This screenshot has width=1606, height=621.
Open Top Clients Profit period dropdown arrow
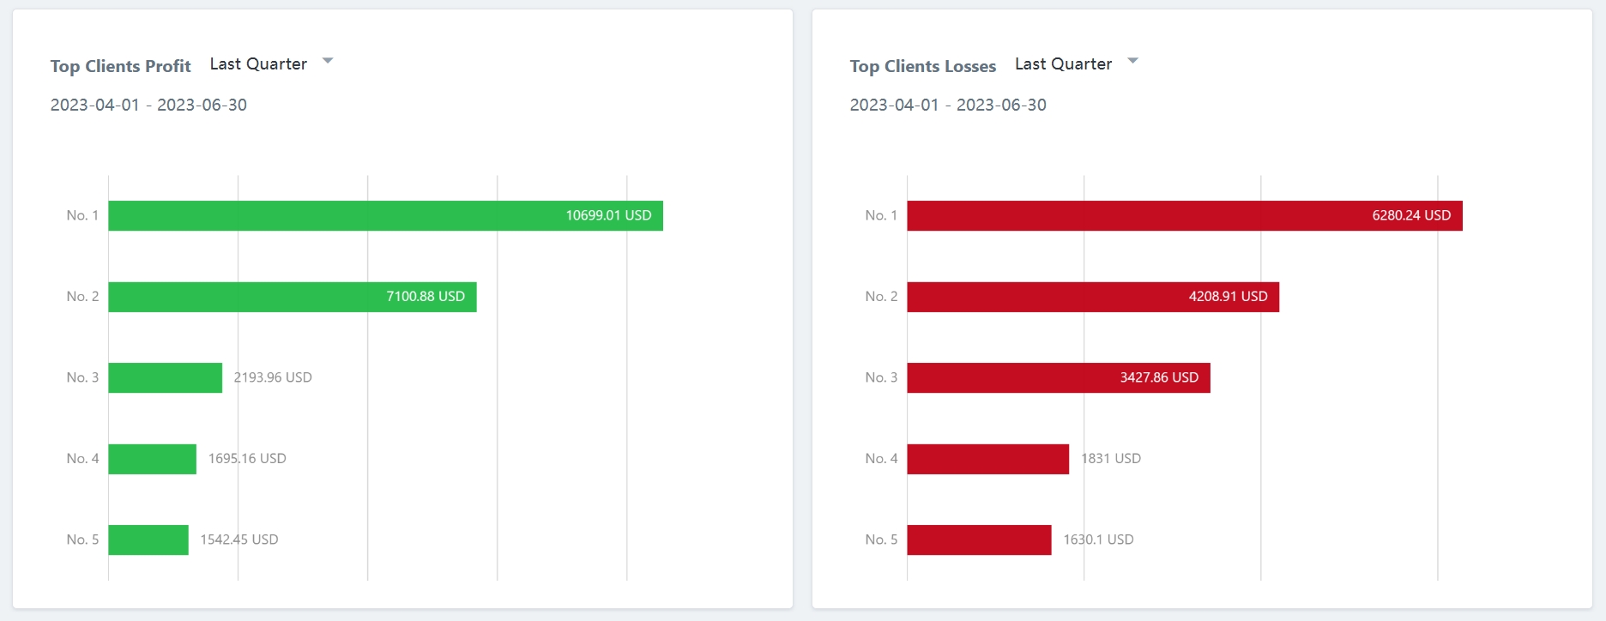pos(327,61)
